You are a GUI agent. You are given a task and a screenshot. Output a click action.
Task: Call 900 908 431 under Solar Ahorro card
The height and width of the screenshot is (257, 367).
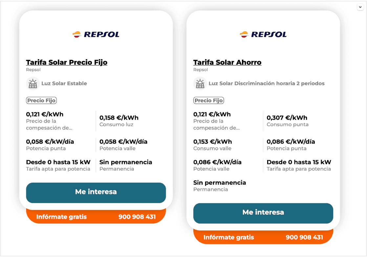[x=304, y=237]
